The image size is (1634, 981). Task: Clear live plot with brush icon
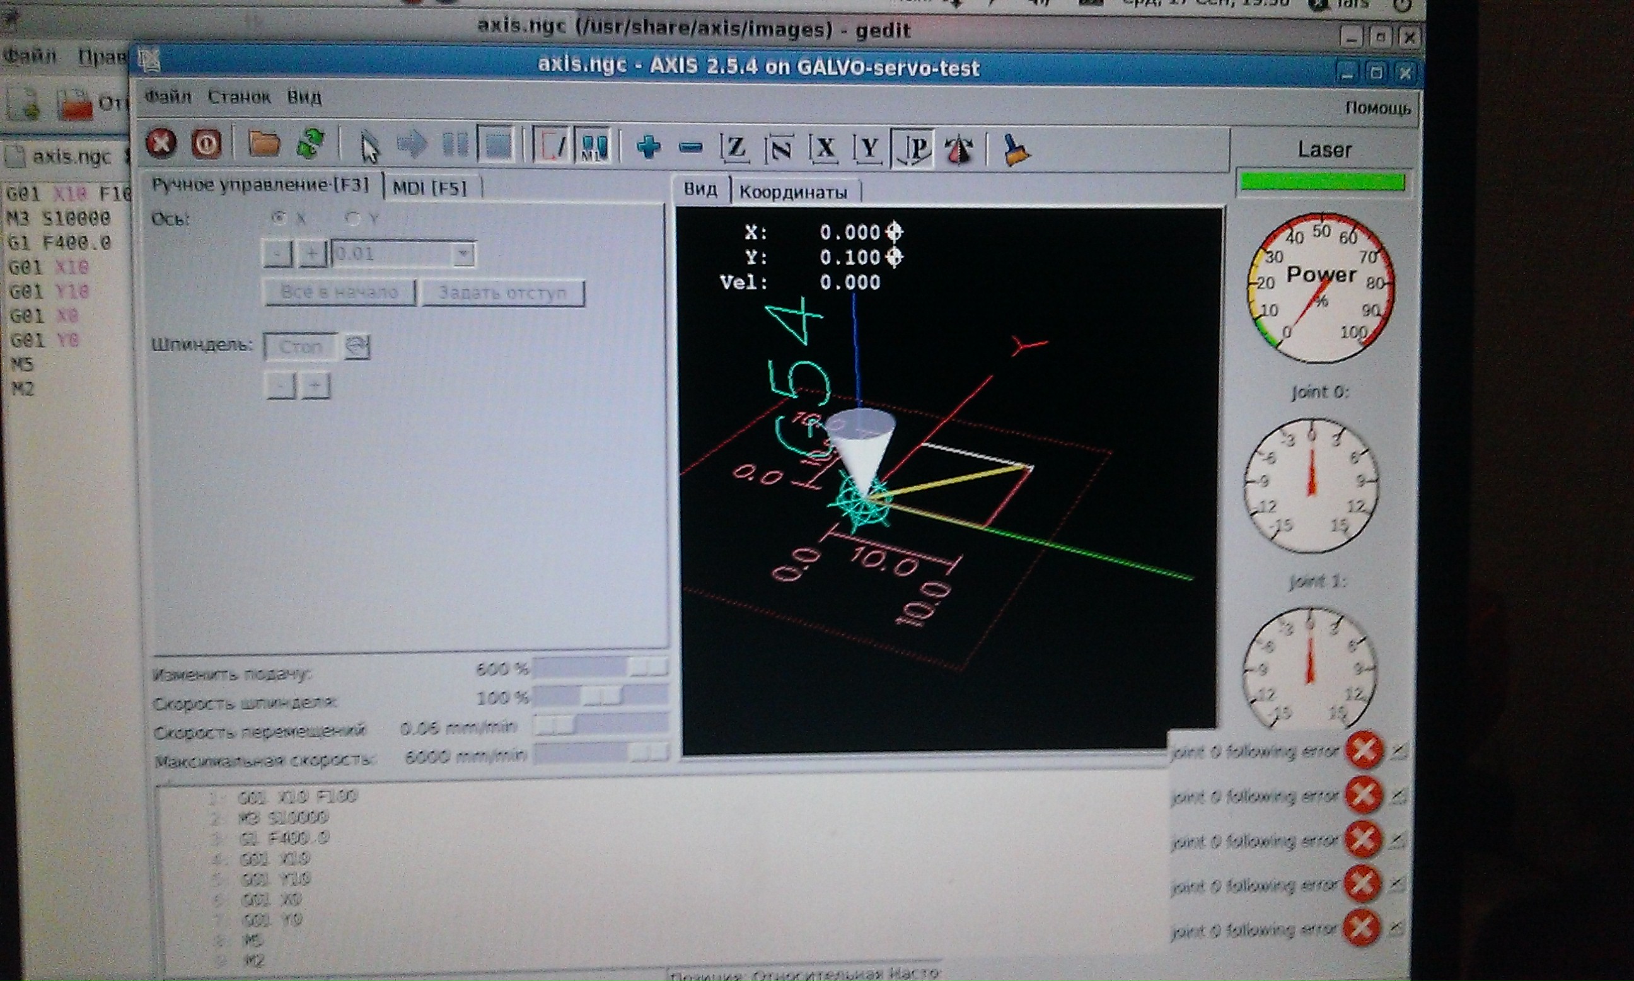pyautogui.click(x=1016, y=149)
